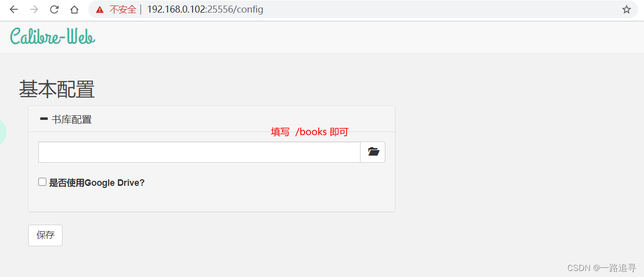The image size is (644, 277).
Task: Enable the 是否使用Google Drive checkbox
Action: [x=42, y=182]
